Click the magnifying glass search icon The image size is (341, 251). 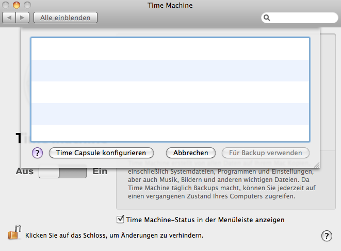(267, 18)
